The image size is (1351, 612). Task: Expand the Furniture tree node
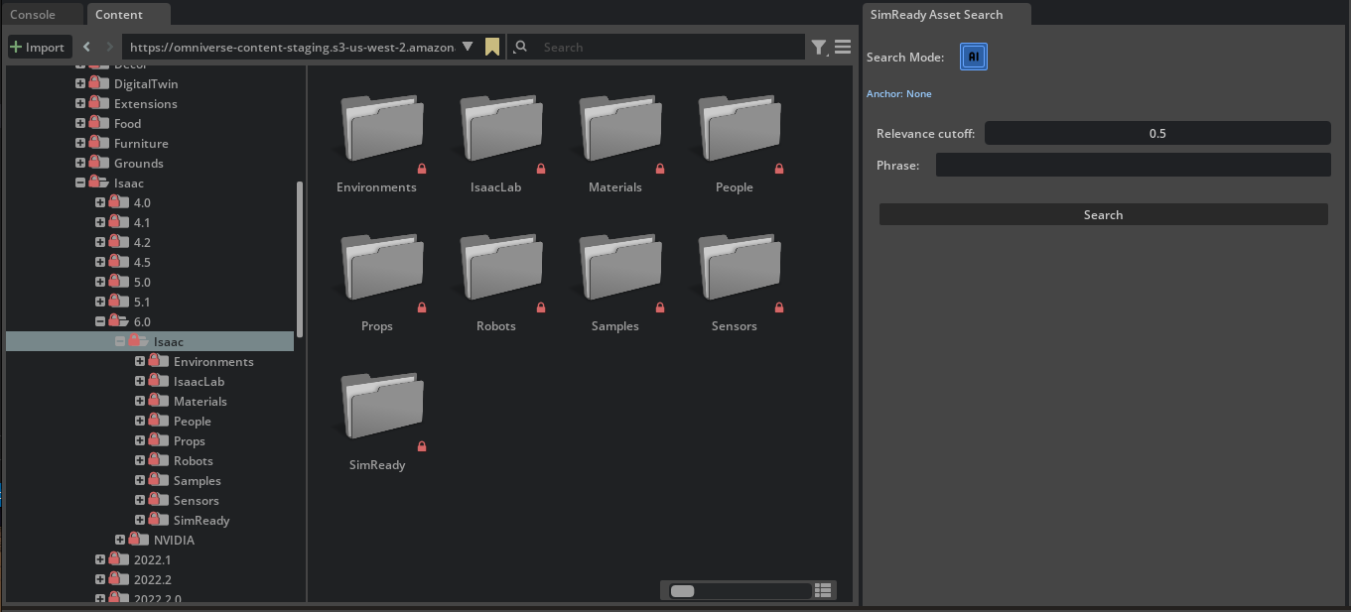80,143
